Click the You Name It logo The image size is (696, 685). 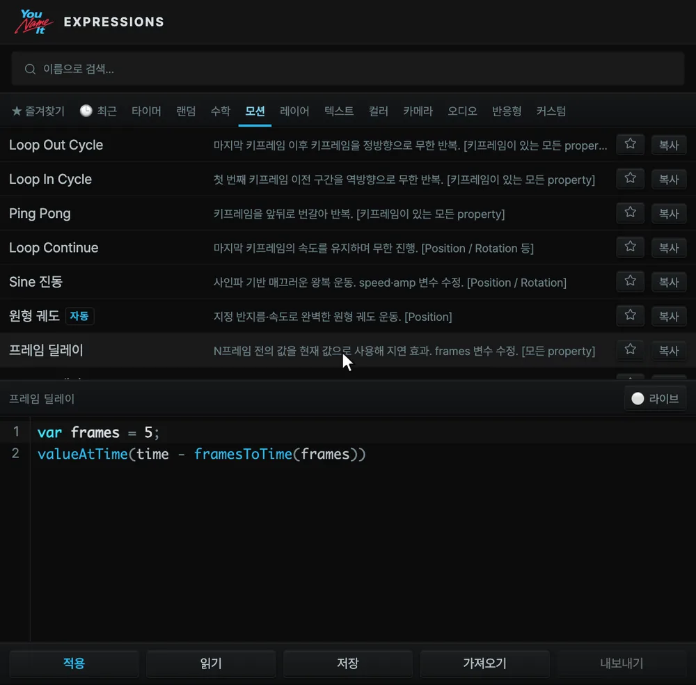click(x=33, y=22)
